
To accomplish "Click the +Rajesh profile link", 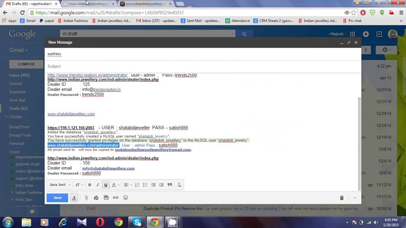I will click(336, 34).
